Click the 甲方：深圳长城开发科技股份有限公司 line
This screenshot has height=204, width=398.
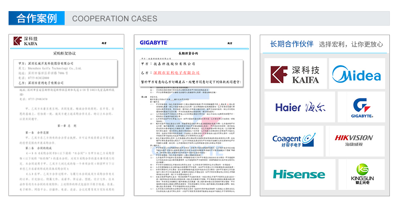(46, 63)
